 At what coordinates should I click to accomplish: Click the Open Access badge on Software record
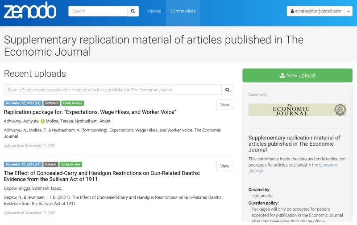tap(73, 103)
